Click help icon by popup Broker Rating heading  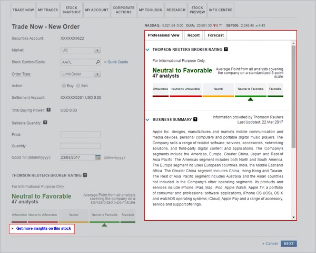[x=226, y=49]
